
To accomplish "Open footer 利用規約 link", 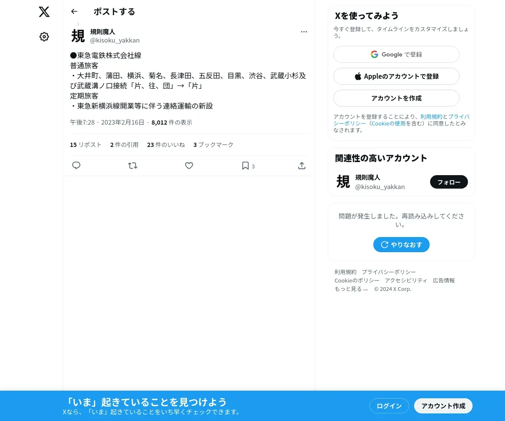I will pyautogui.click(x=346, y=272).
